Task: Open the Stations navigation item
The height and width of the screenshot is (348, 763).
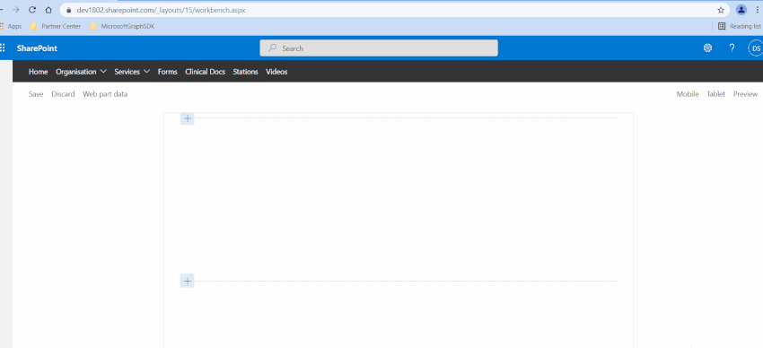Action: 245,72
